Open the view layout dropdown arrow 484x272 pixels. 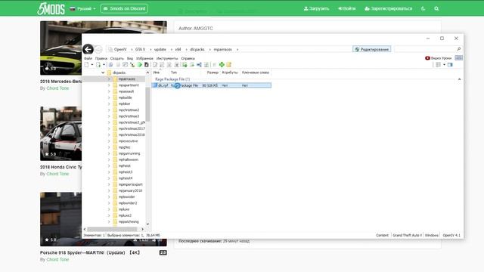(x=444, y=64)
